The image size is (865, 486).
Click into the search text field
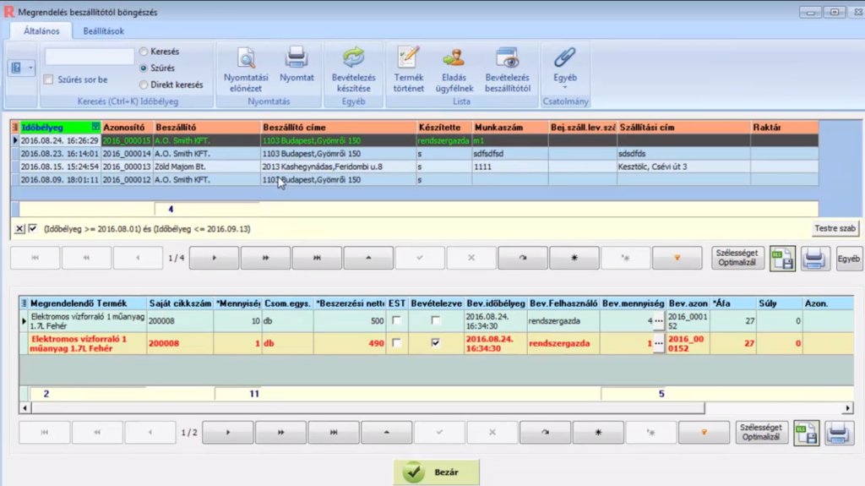point(89,57)
